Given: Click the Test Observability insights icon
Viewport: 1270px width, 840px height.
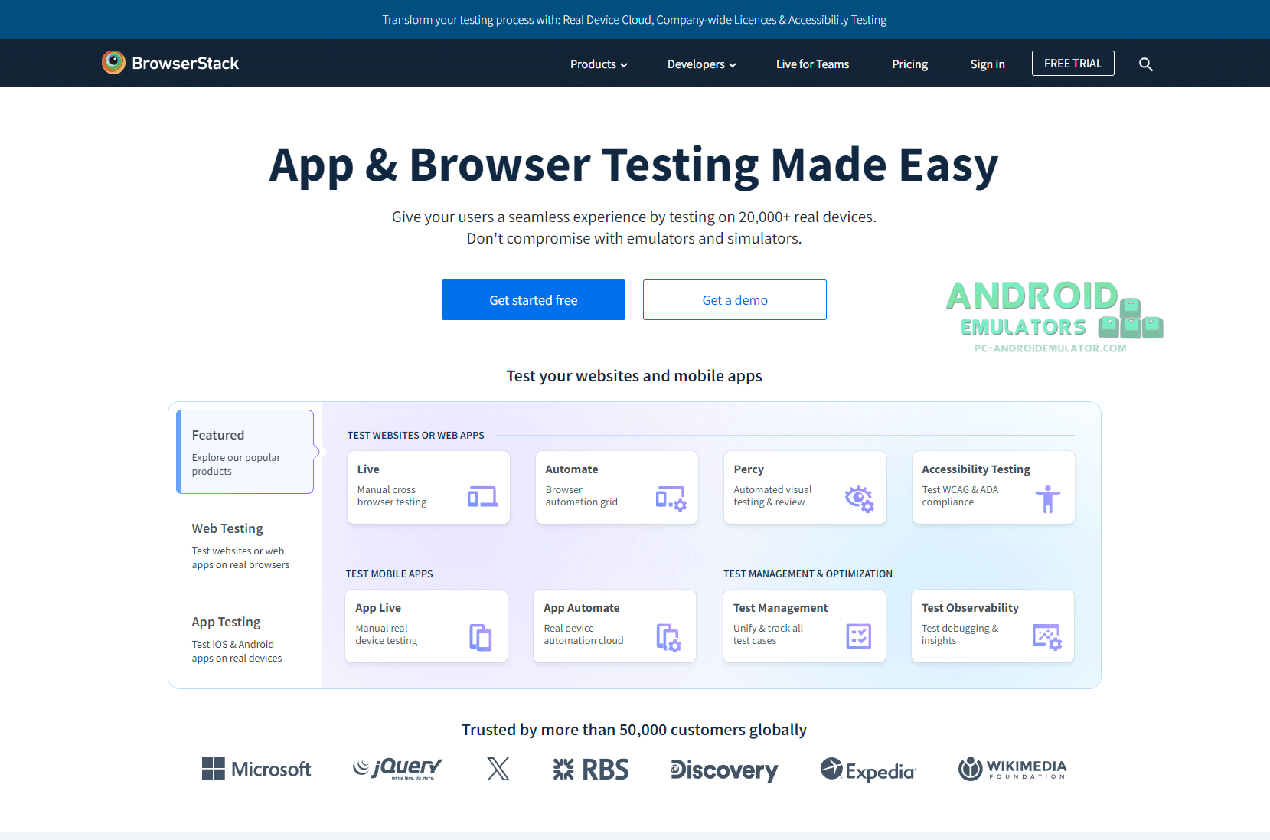Looking at the screenshot, I should [x=1047, y=636].
